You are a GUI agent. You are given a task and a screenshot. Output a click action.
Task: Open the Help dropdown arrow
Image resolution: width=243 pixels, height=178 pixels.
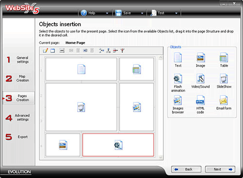point(107,13)
